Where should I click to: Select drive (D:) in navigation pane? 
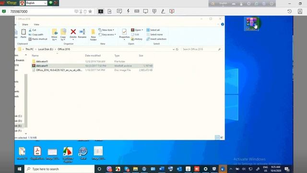tap(19, 121)
